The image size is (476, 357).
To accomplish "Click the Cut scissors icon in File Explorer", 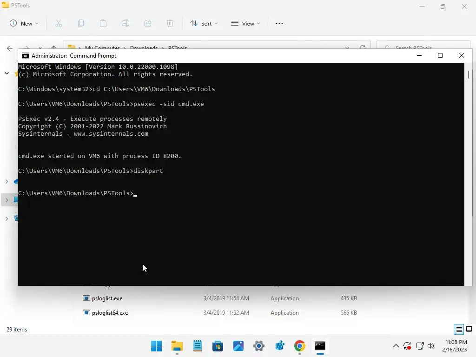I will pyautogui.click(x=59, y=23).
